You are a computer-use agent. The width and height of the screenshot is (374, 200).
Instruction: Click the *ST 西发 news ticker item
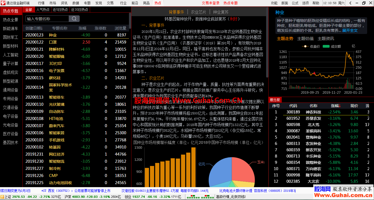[76, 191]
